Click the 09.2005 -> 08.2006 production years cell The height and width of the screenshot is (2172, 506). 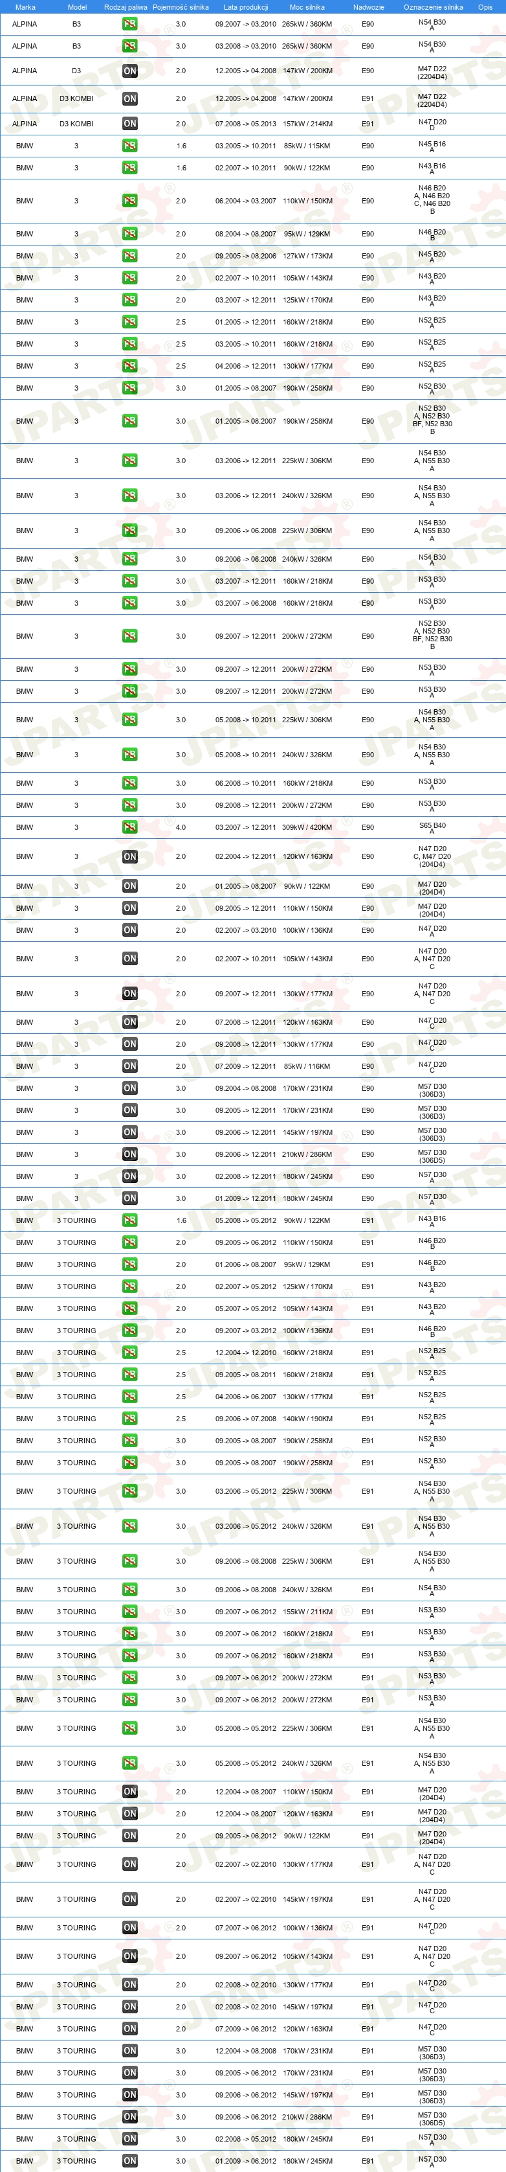[x=246, y=257]
